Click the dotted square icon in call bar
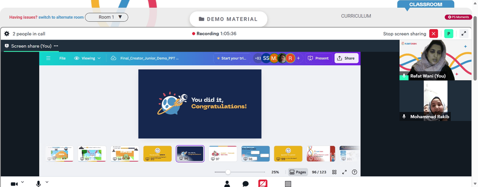The height and width of the screenshot is (187, 478). tap(288, 184)
